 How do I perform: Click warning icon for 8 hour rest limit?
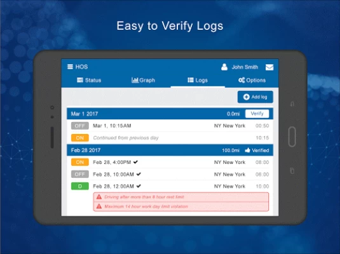[99, 197]
